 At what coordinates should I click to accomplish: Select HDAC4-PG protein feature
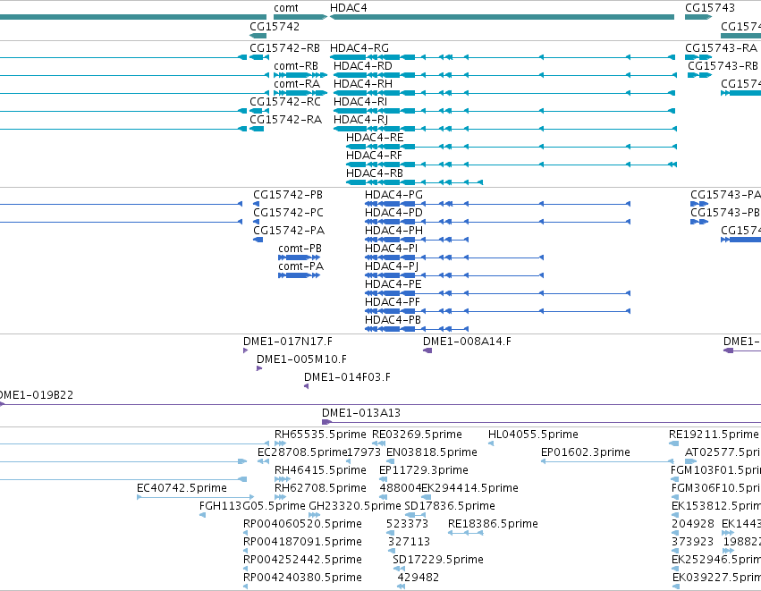[497, 204]
